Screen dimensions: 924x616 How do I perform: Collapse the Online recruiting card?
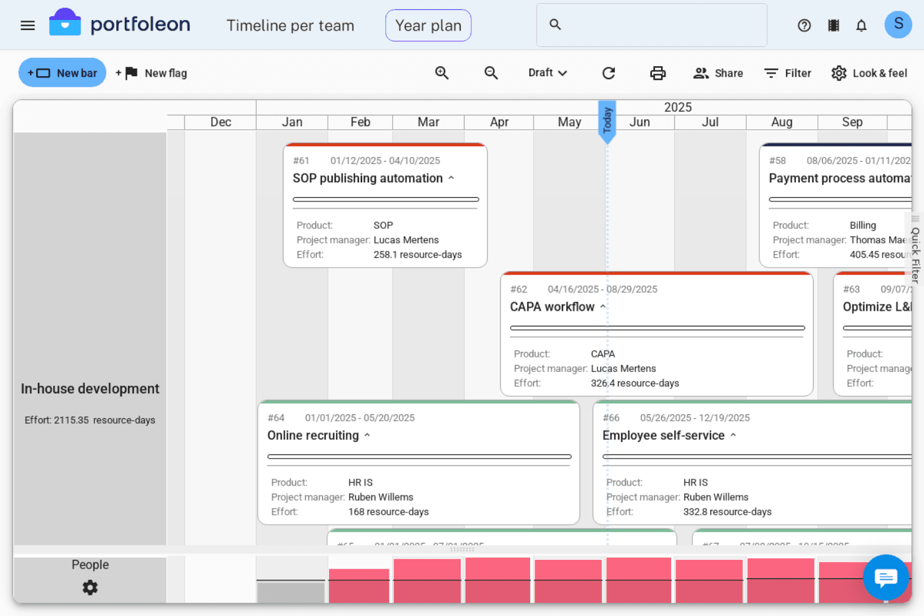[x=368, y=435]
